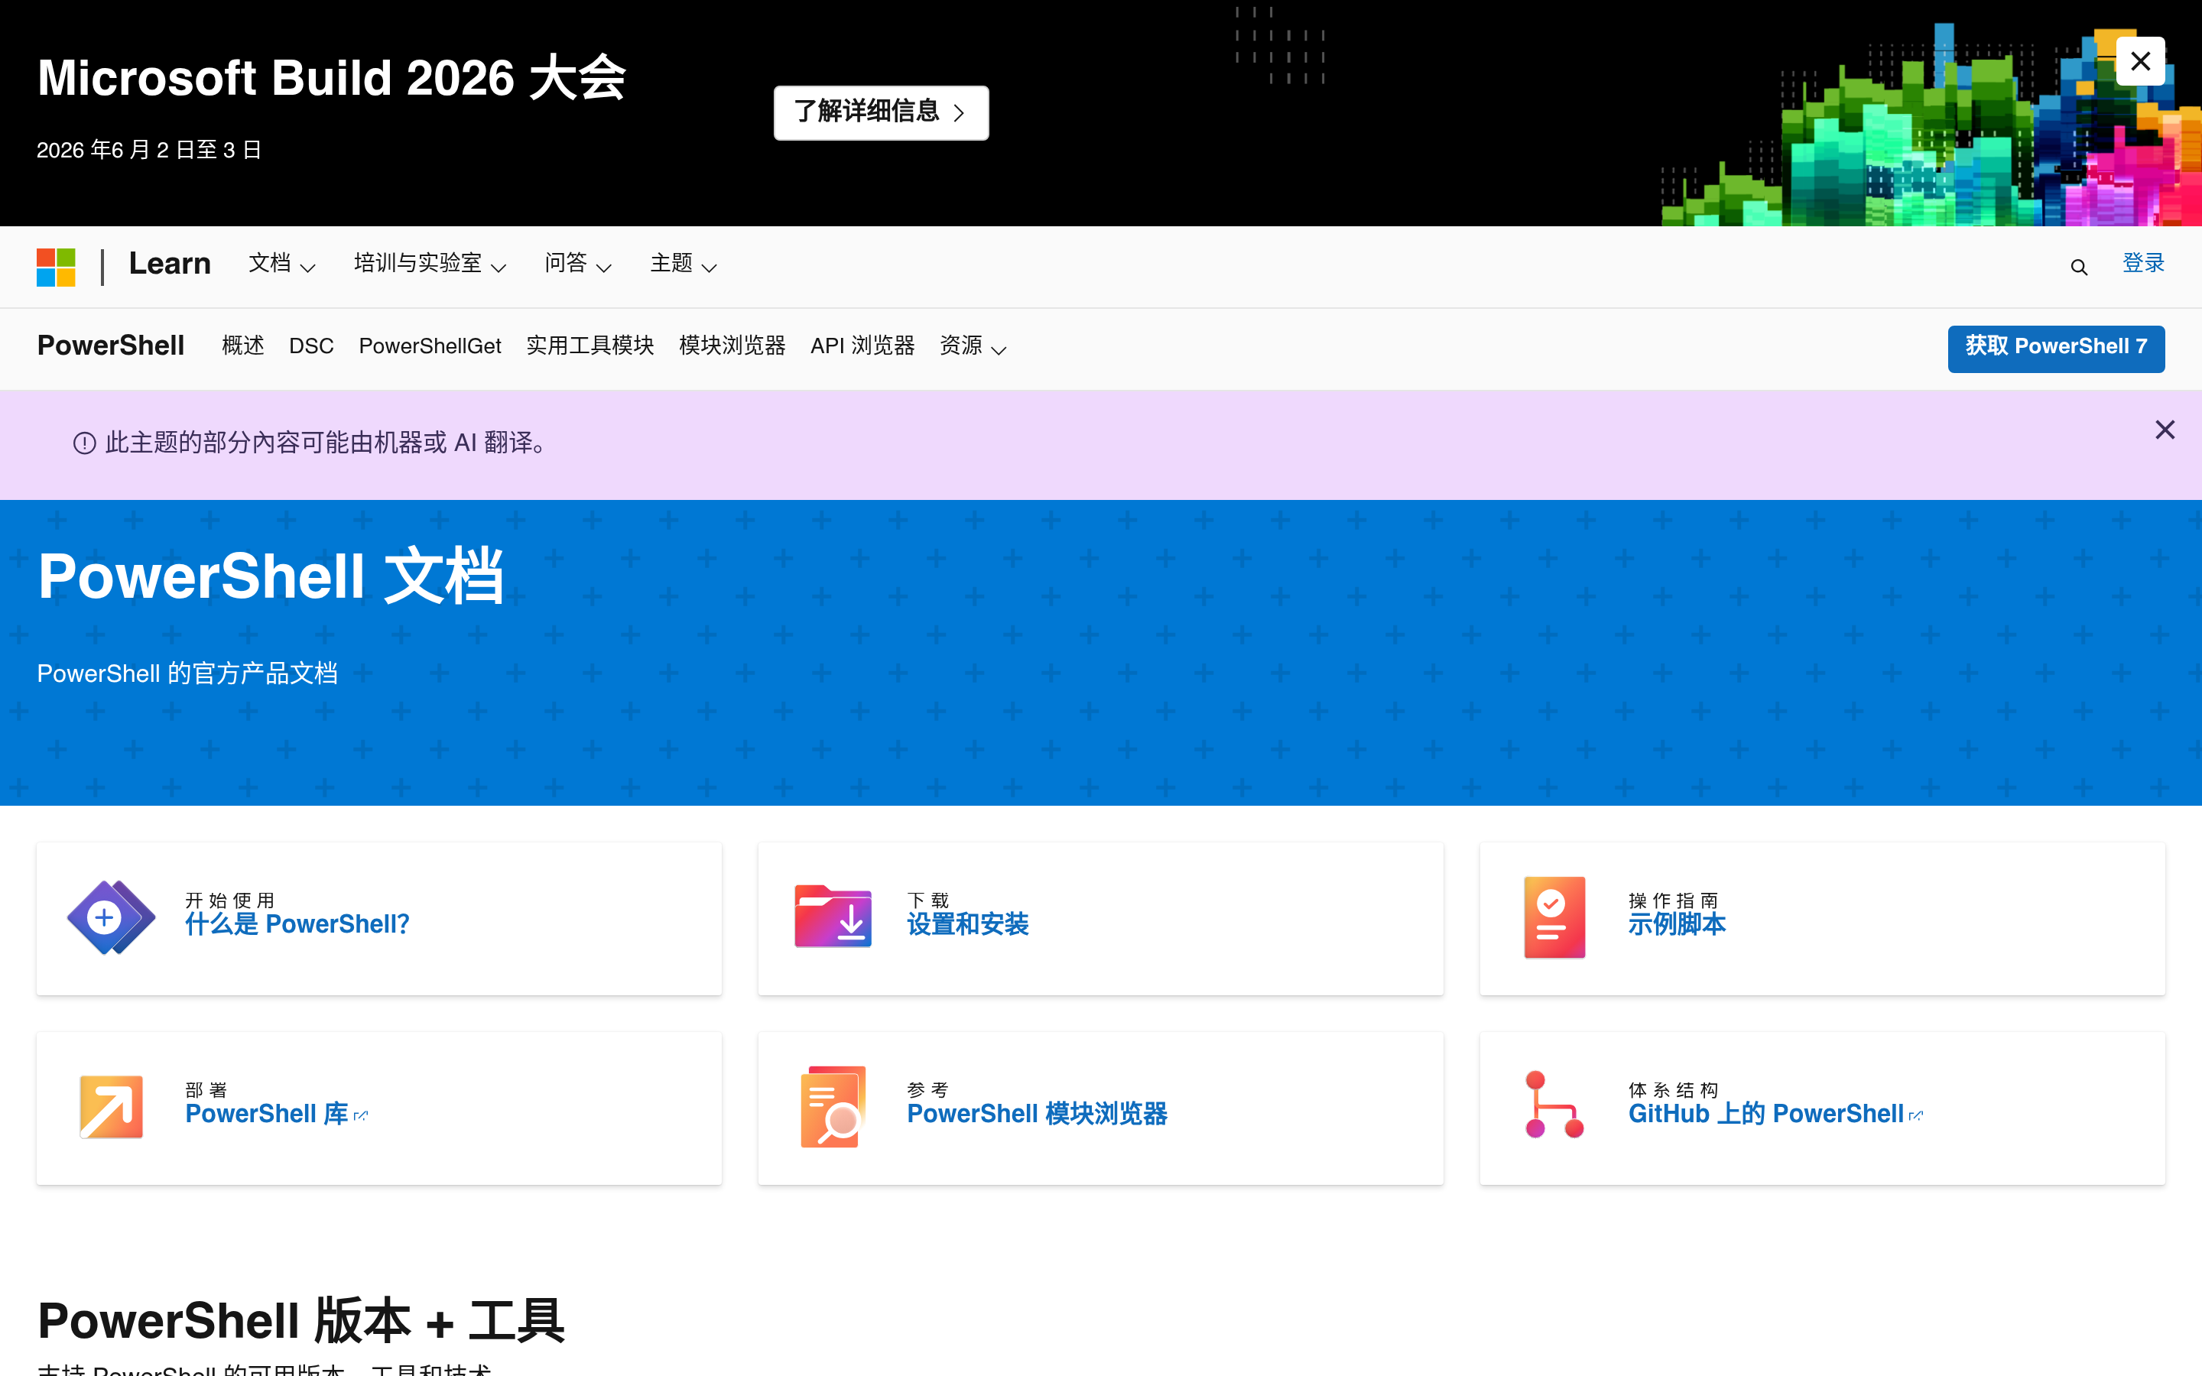
Task: Click the PowerShell 文档 hero heading
Action: click(x=270, y=576)
